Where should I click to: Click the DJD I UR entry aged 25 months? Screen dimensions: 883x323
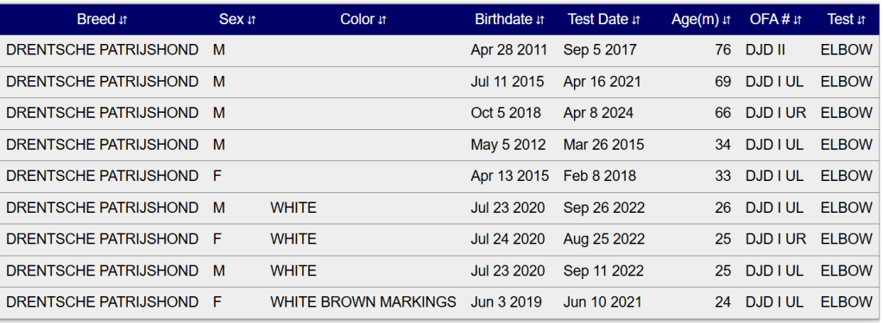[x=776, y=239]
